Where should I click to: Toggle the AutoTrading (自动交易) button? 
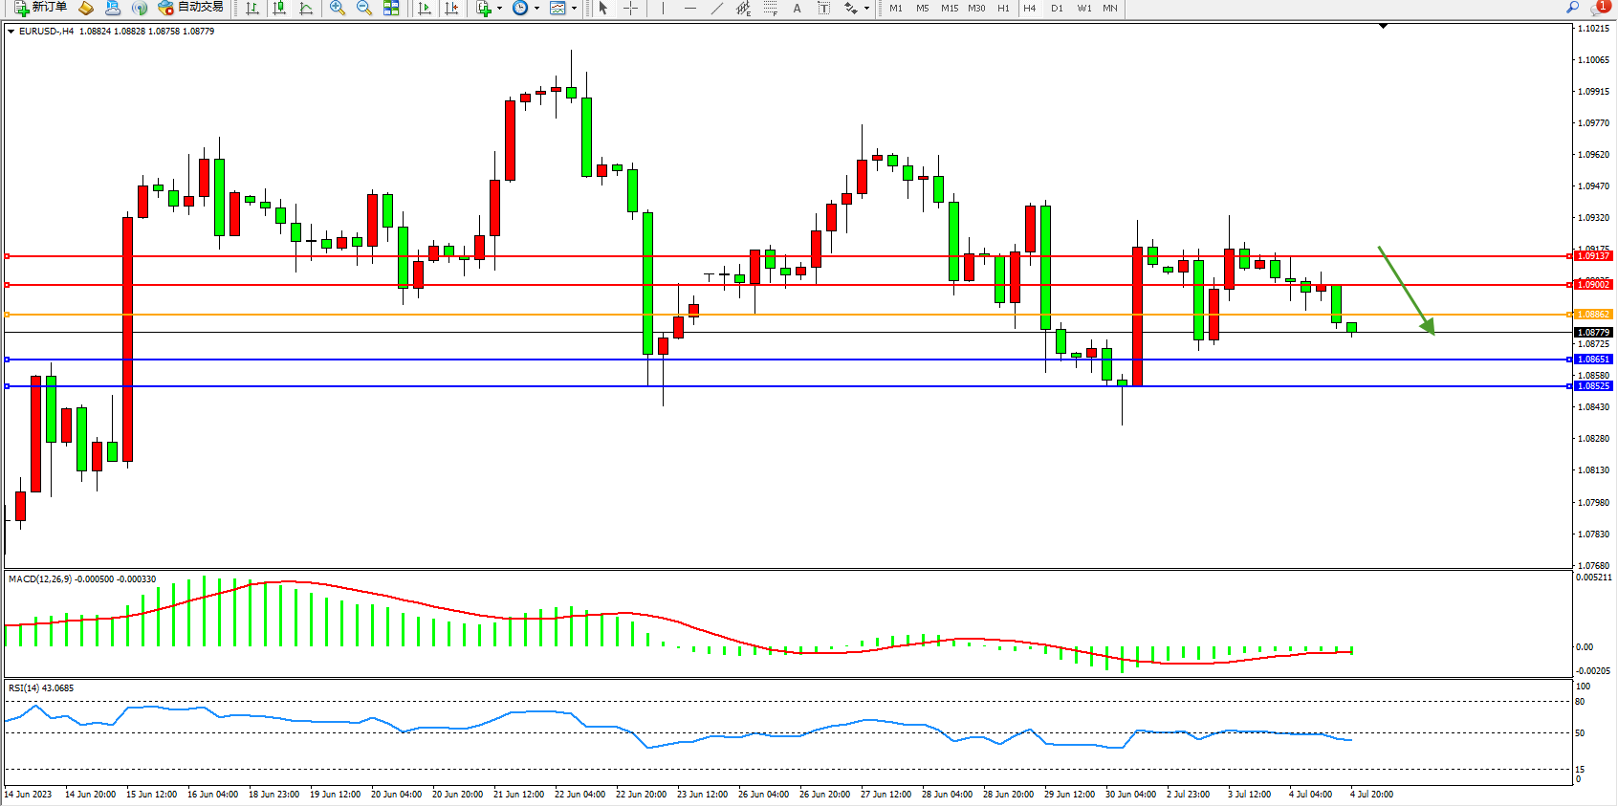(190, 8)
